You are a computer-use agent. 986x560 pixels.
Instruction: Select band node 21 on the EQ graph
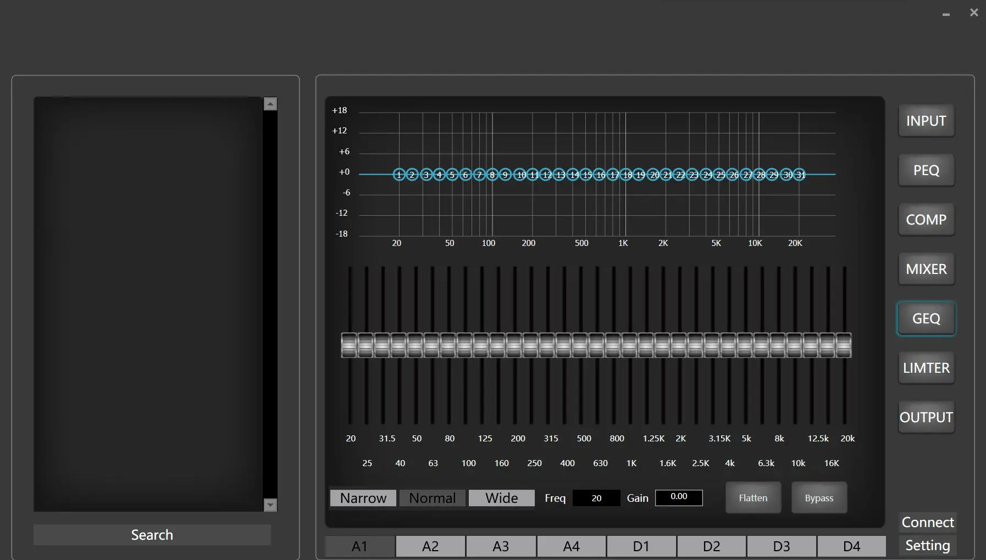coord(667,175)
